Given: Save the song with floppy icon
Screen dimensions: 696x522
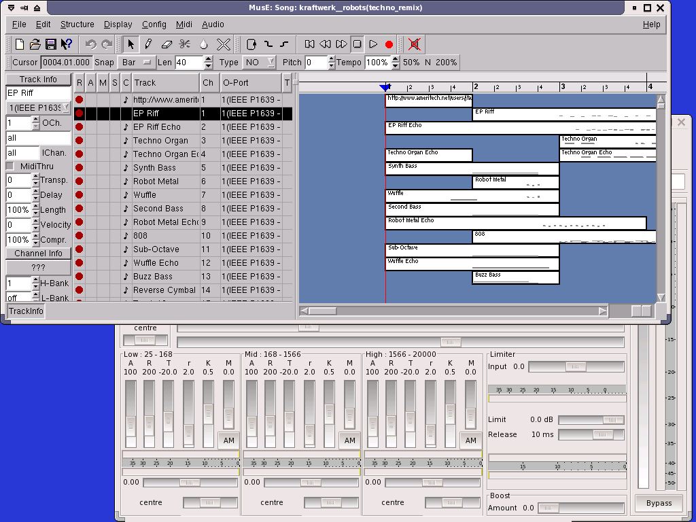Looking at the screenshot, I should click(51, 44).
